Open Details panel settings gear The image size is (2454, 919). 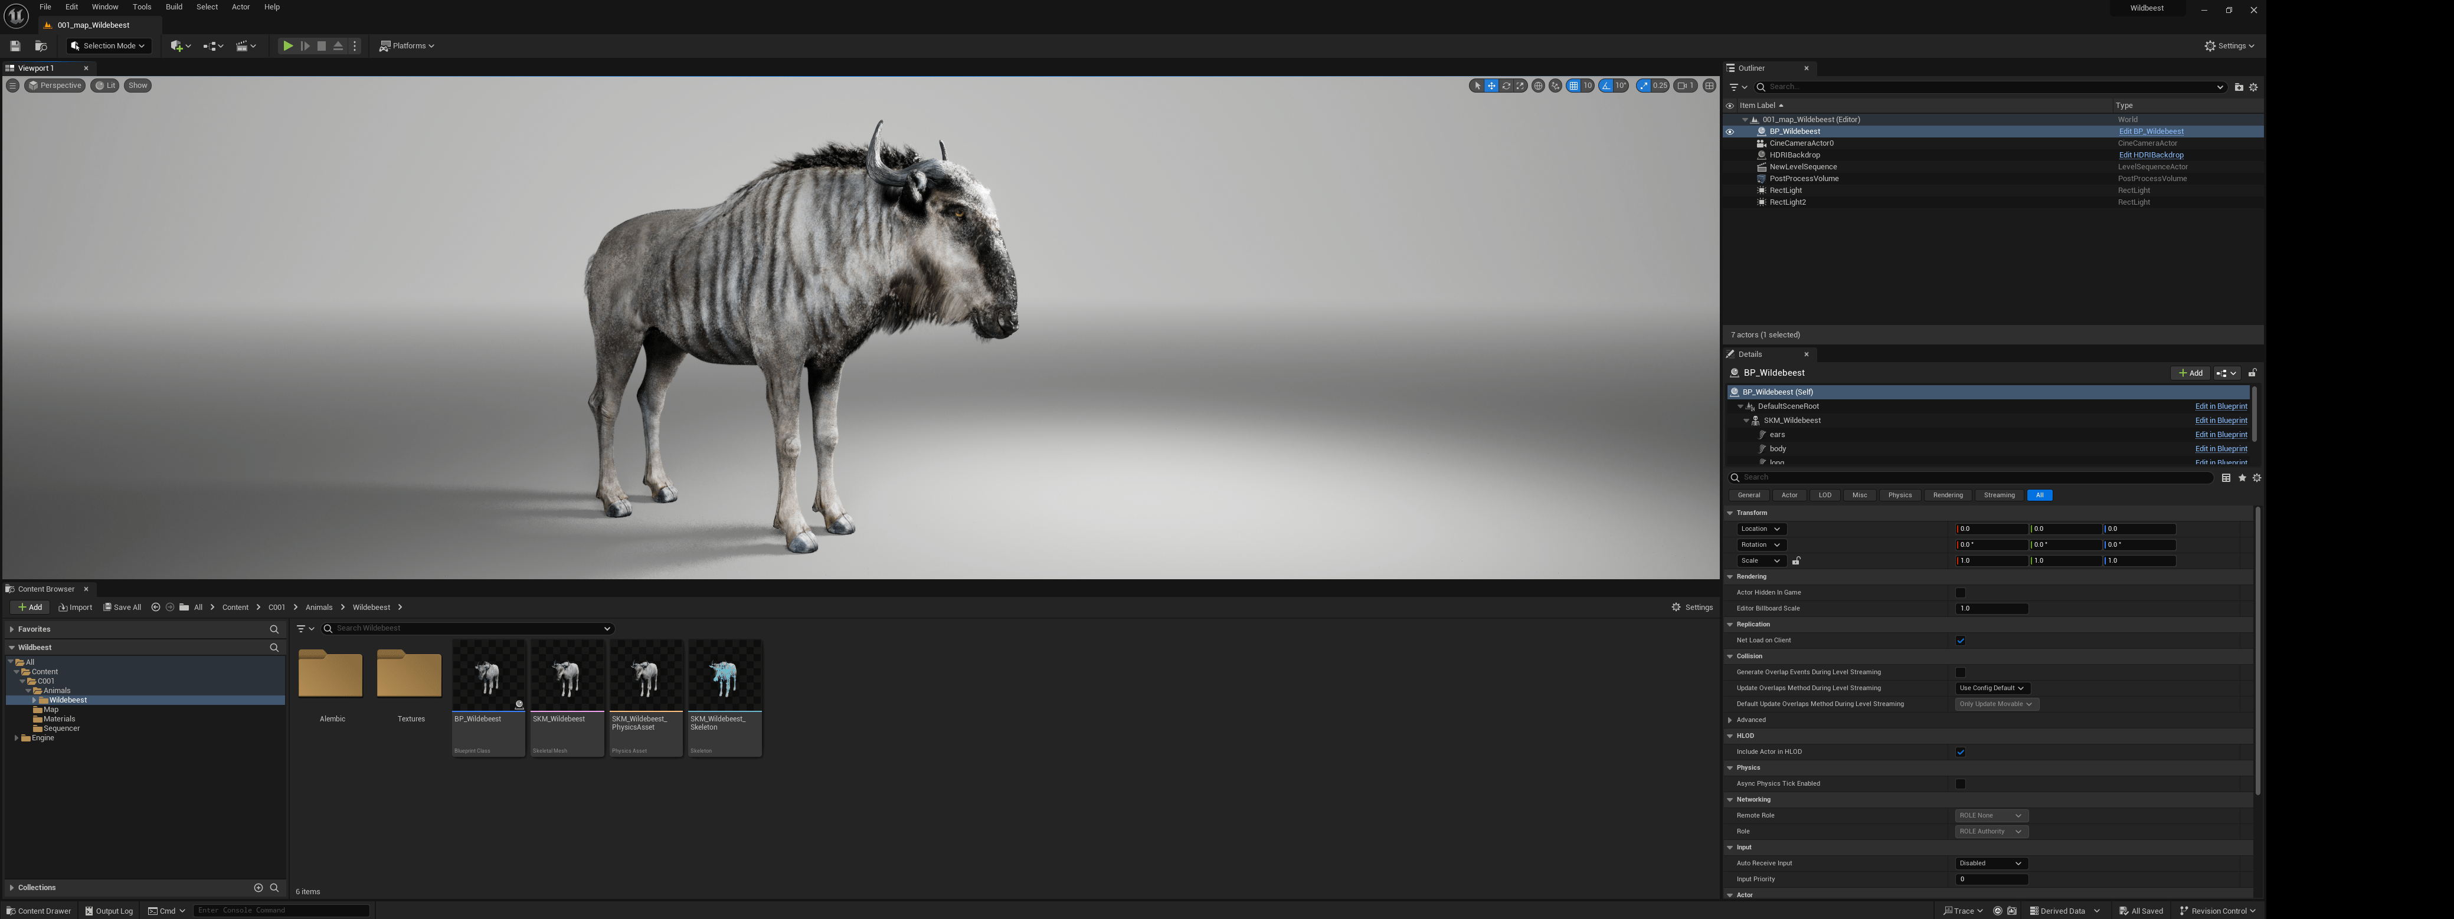click(2256, 478)
